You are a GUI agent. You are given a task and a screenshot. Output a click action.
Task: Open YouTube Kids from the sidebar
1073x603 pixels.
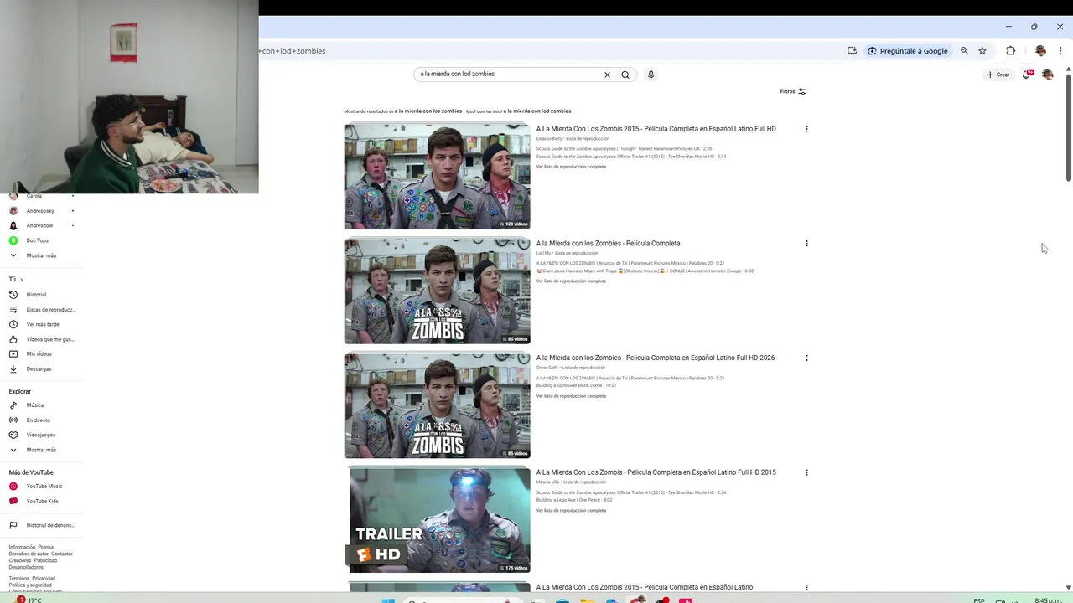42,502
